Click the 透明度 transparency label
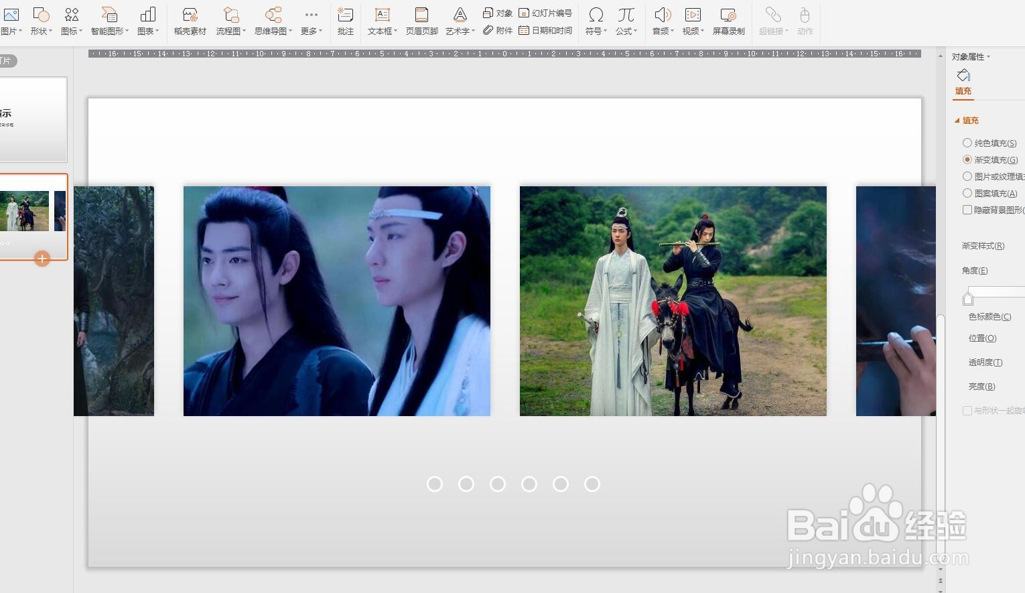The height and width of the screenshot is (593, 1025). click(x=985, y=363)
